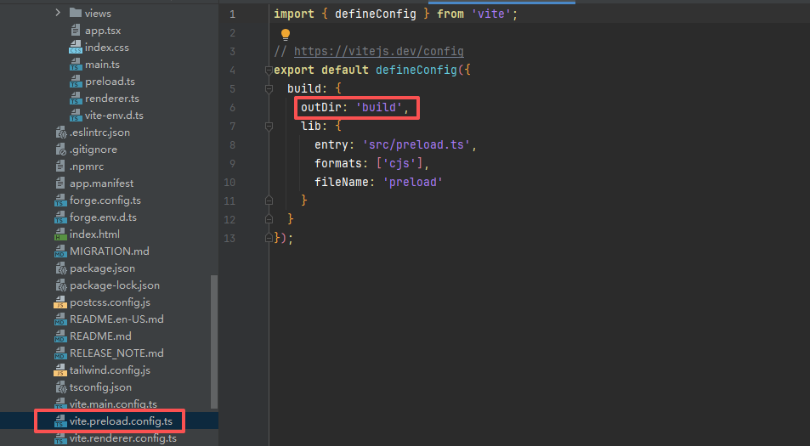Click the JSON icon of tsconfig.json
The width and height of the screenshot is (810, 446).
click(x=60, y=387)
